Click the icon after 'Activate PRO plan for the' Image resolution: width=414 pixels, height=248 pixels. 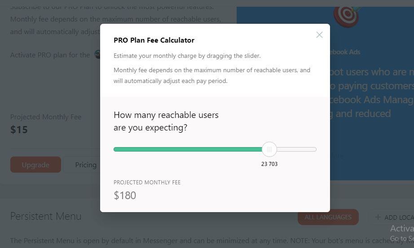(x=97, y=55)
